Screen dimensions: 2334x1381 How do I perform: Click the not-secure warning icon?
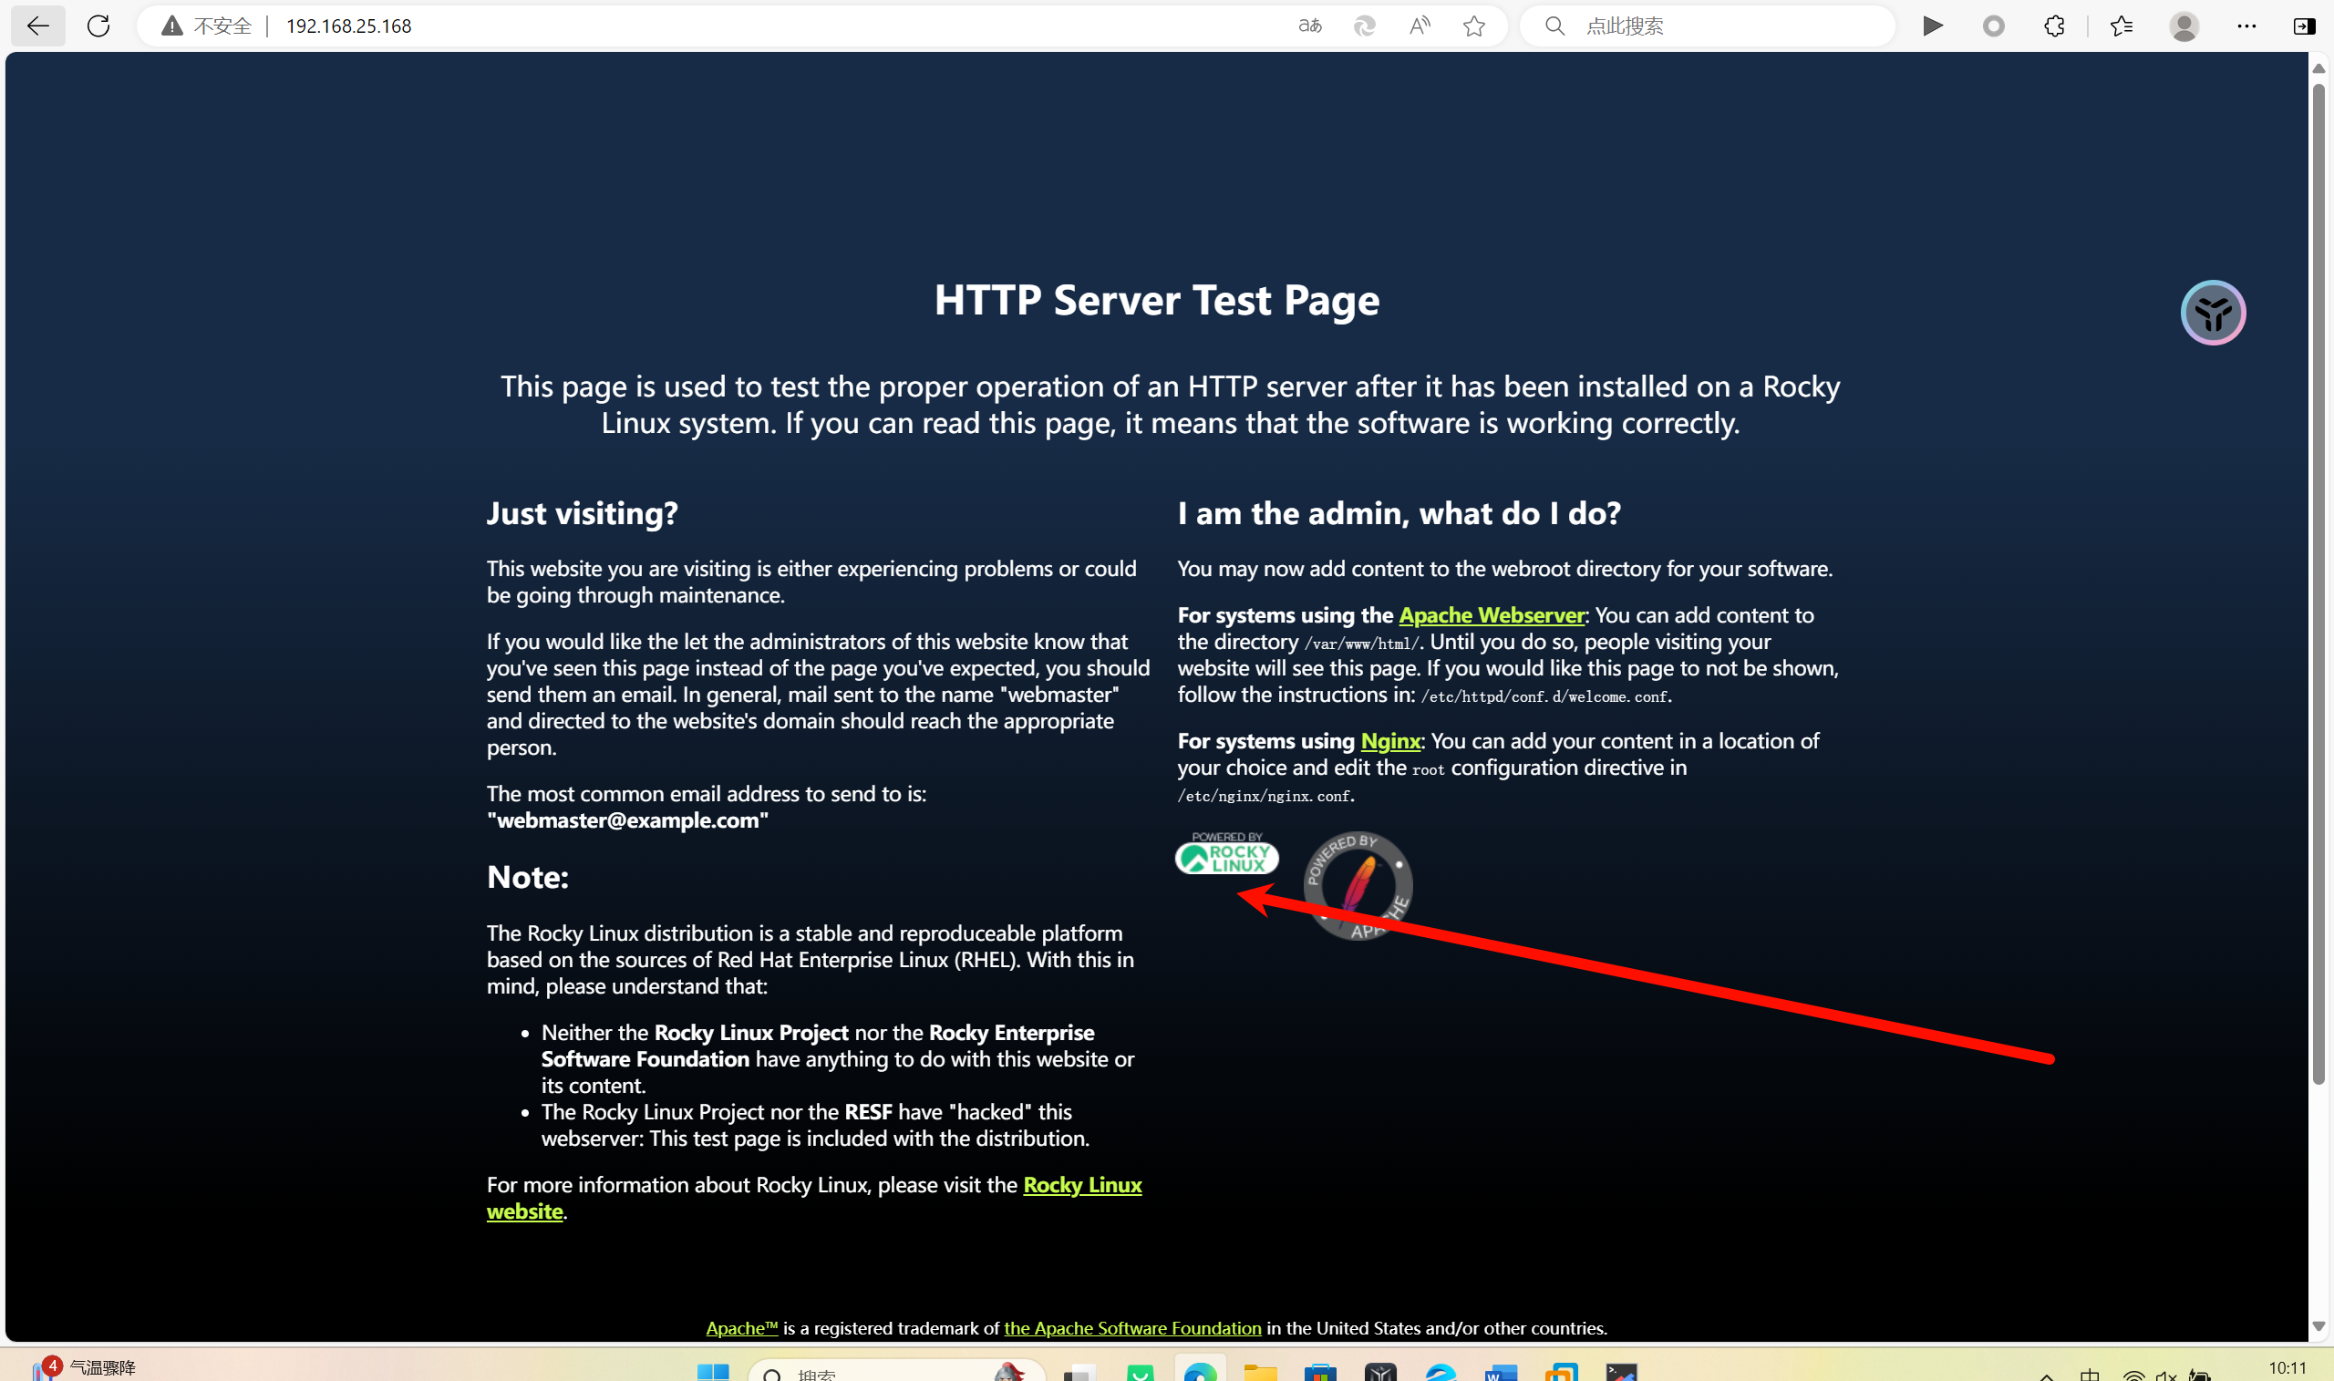point(172,26)
